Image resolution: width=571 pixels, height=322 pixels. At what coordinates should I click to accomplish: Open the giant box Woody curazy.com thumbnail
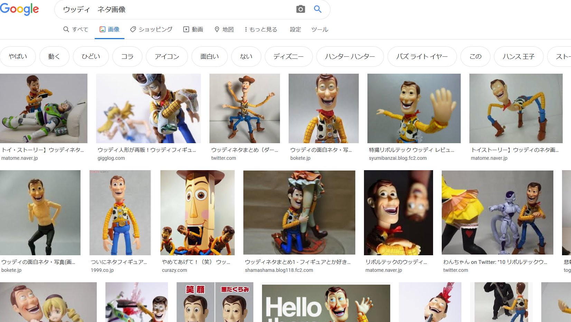pos(197,213)
